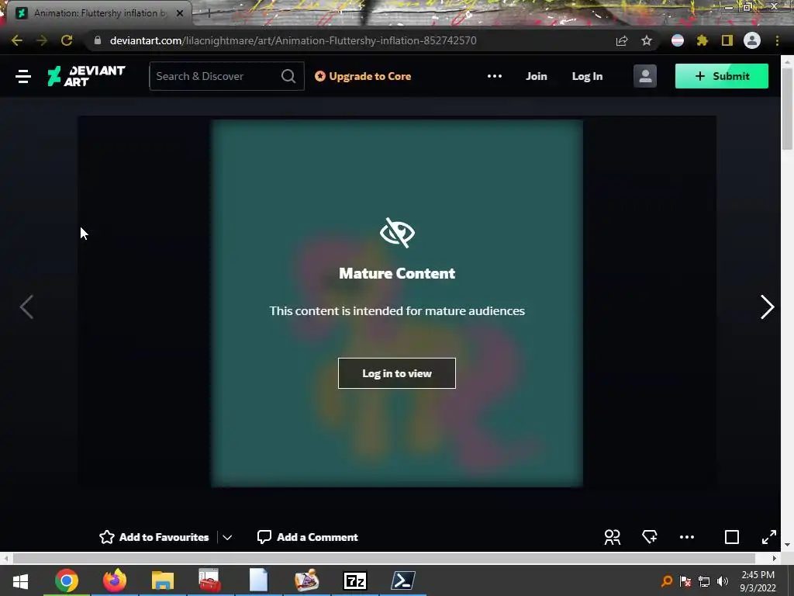Click the horizontal scrollbar thumb

coord(384,558)
